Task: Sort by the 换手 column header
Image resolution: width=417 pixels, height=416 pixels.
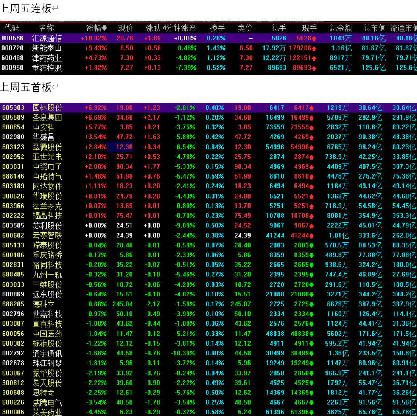Action: point(217,28)
